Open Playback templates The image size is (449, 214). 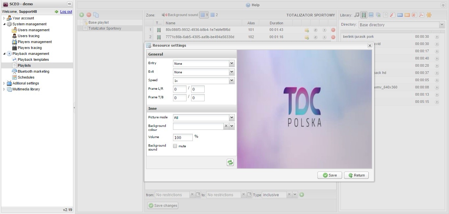(x=33, y=59)
